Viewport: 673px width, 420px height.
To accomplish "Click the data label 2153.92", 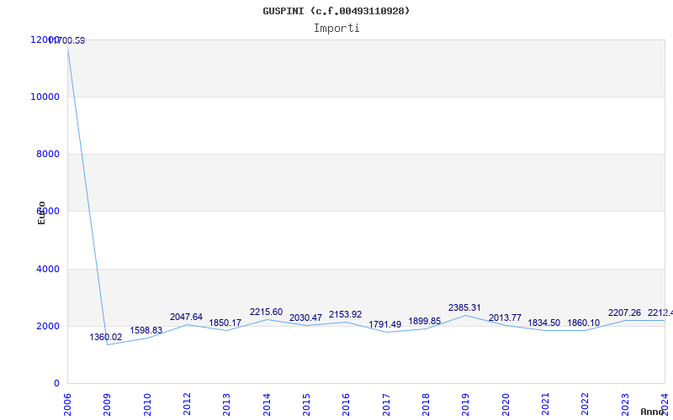I will pyautogui.click(x=346, y=314).
